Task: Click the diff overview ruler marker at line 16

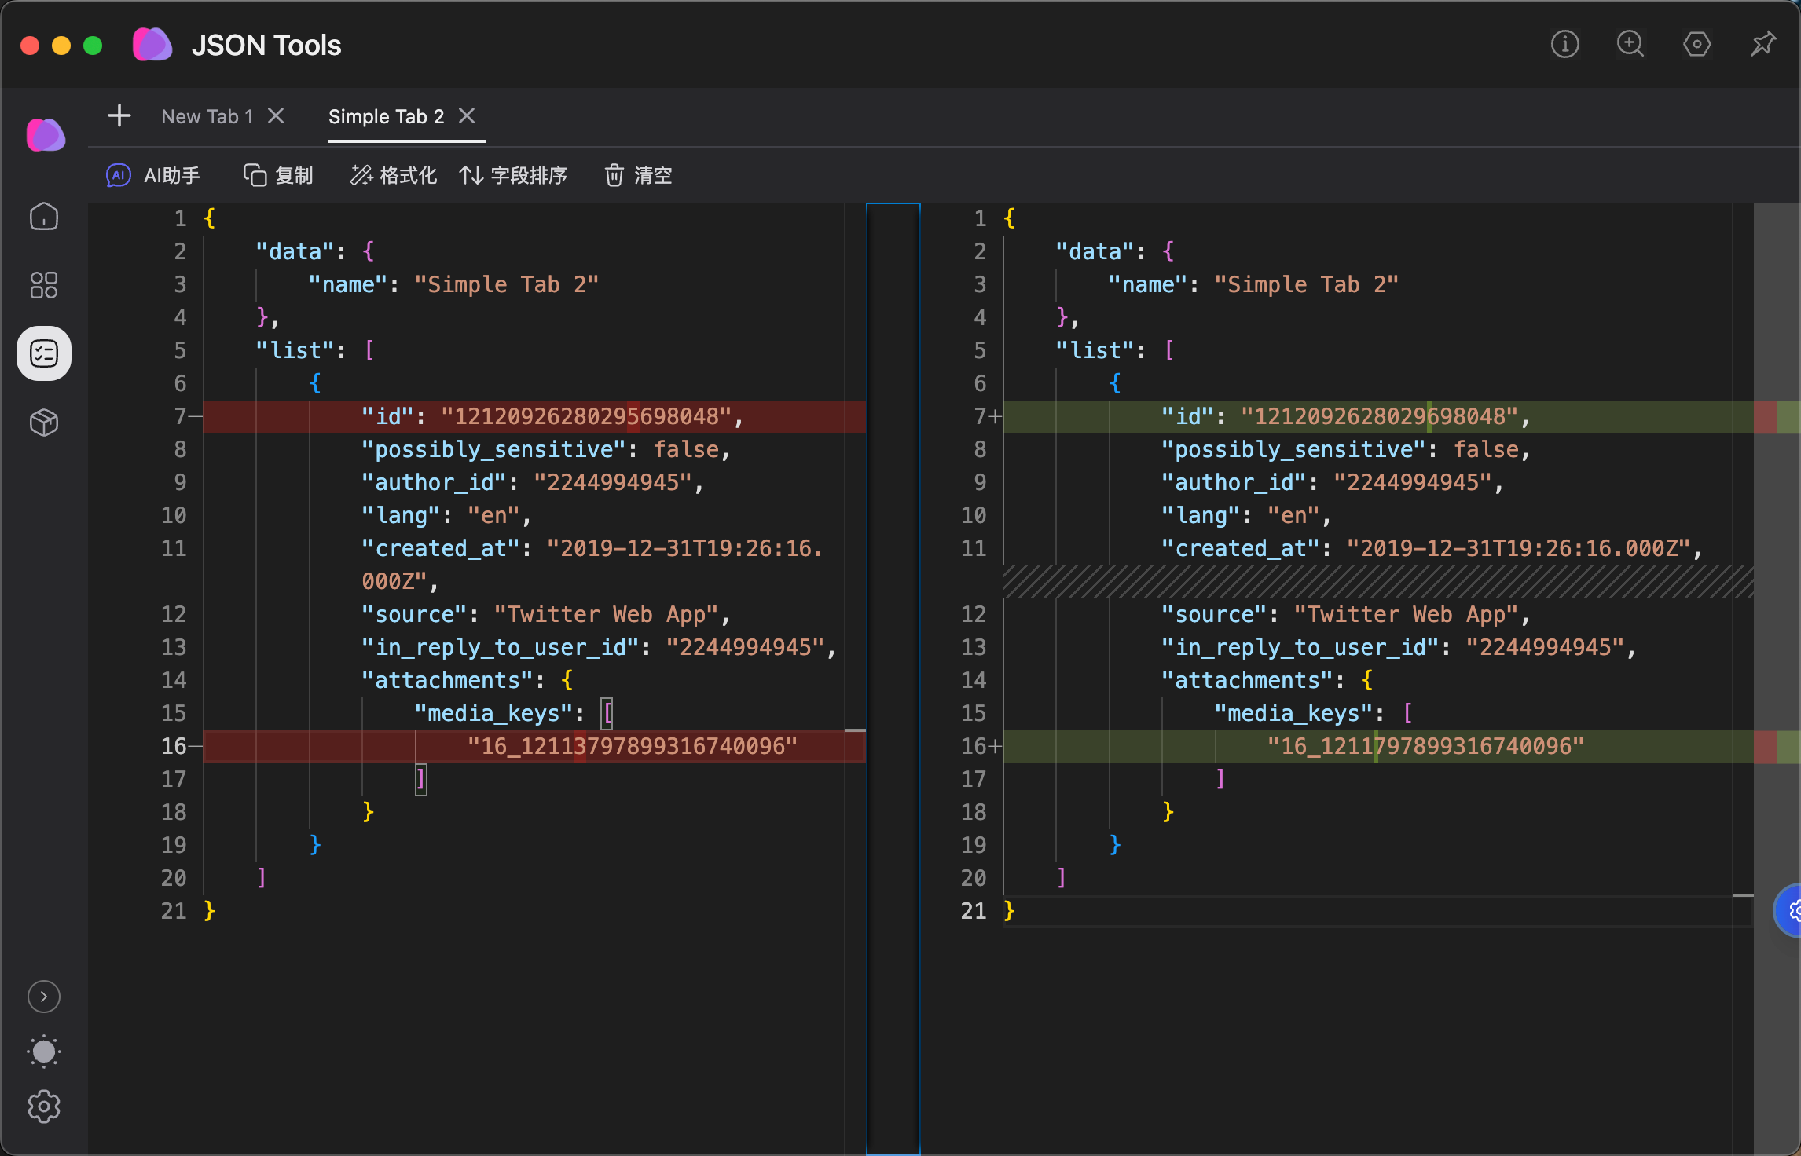Action: tap(1777, 747)
